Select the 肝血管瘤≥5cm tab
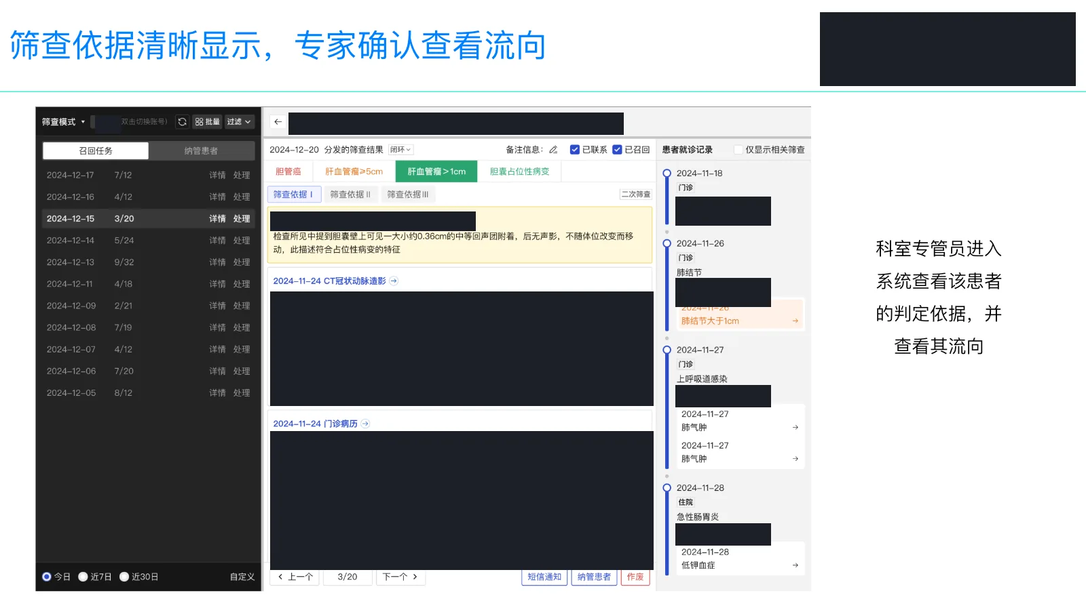The height and width of the screenshot is (610, 1086). 354,171
